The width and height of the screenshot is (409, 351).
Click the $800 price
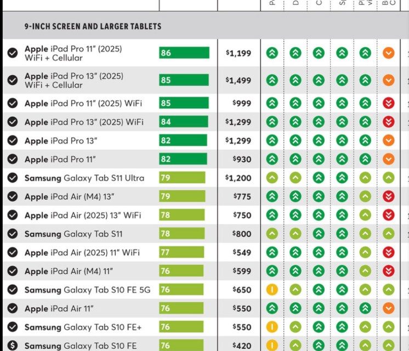tap(242, 234)
